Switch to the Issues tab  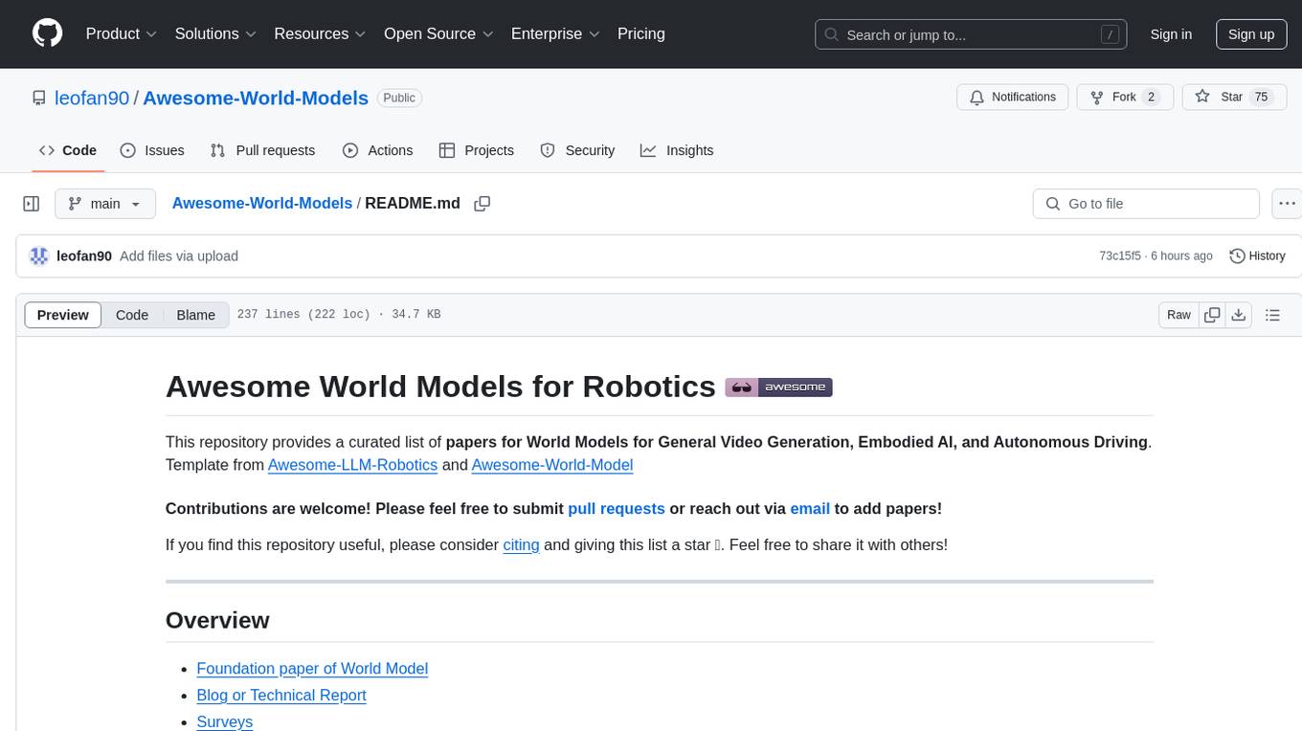(x=152, y=150)
